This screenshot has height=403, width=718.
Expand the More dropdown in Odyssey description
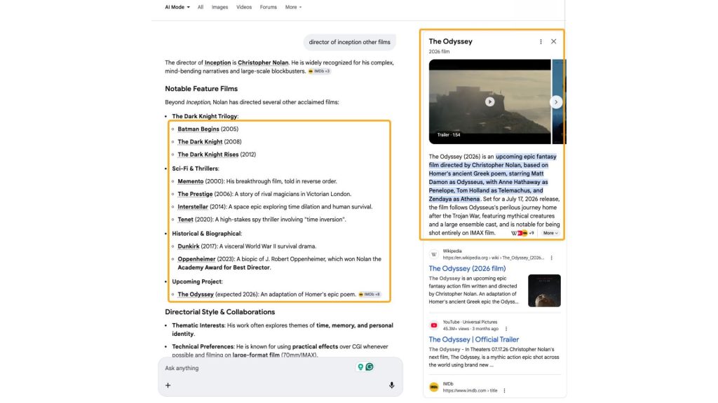(550, 233)
